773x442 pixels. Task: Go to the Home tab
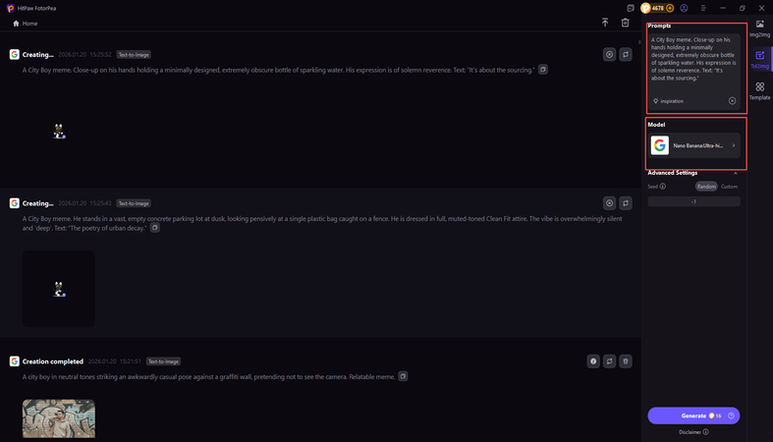(x=26, y=23)
